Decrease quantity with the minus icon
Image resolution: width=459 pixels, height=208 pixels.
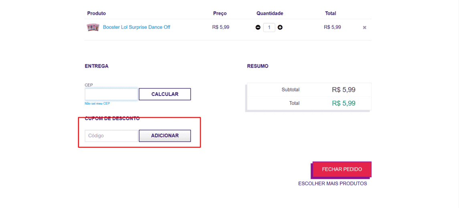click(x=258, y=28)
